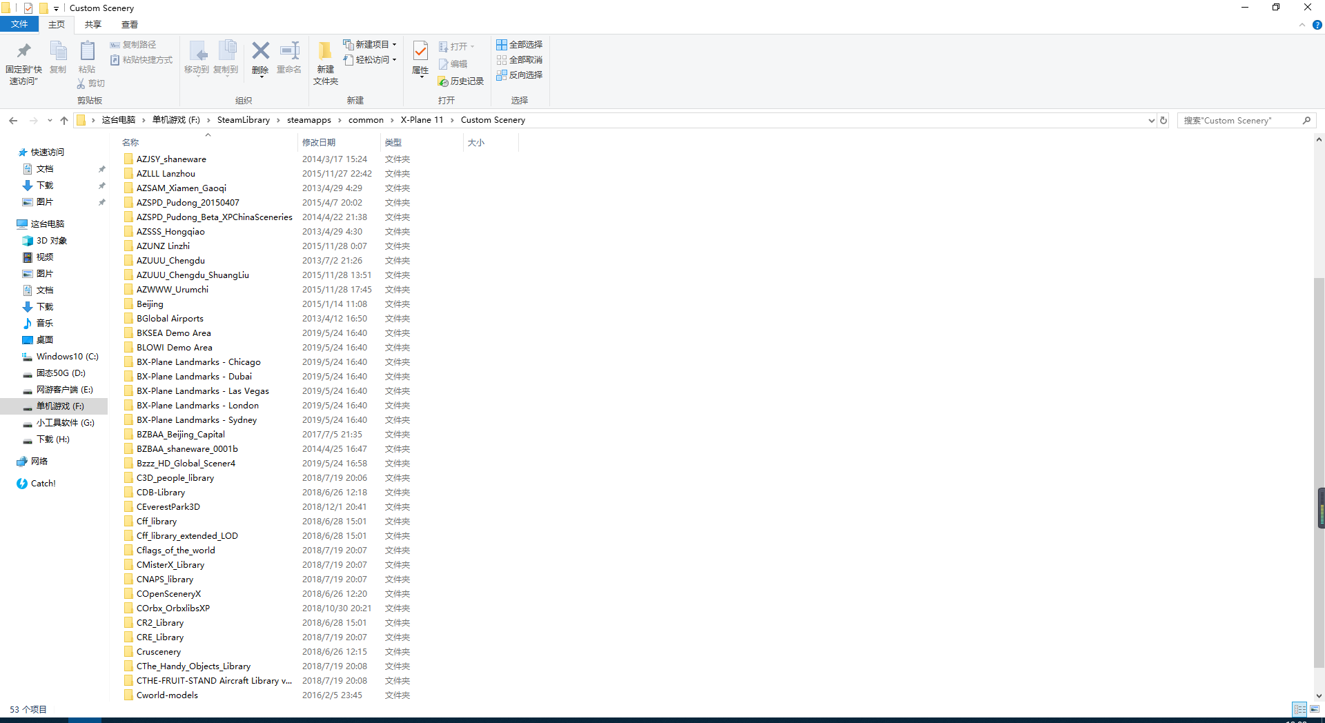Click the search magnifier icon
Viewport: 1325px width, 723px height.
[x=1306, y=120]
